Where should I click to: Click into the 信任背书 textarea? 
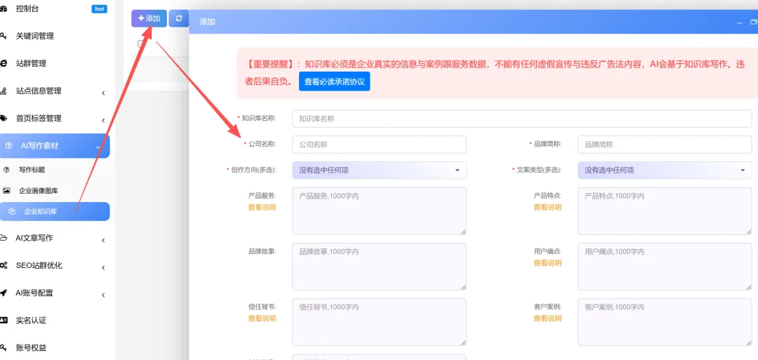[x=379, y=322]
